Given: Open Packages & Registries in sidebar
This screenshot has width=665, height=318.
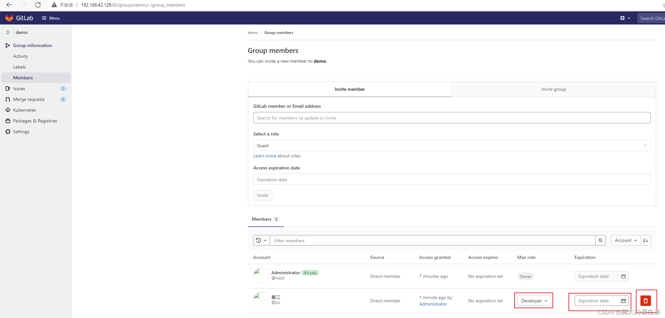Looking at the screenshot, I should click(x=36, y=121).
